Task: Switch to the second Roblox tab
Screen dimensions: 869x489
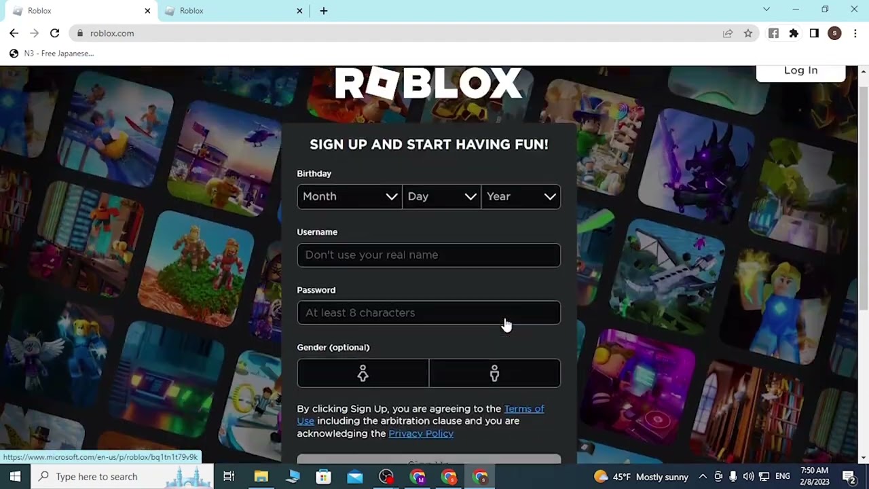Action: (234, 11)
